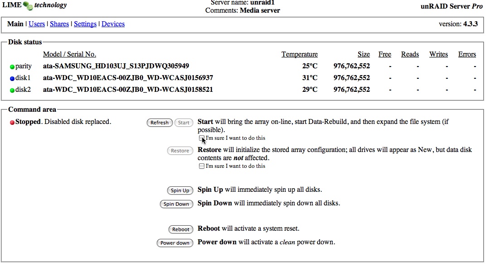Click the green status dot beside parity
The image size is (486, 266).
click(12, 67)
